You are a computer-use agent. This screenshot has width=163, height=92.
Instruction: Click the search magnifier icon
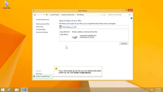[130, 15]
